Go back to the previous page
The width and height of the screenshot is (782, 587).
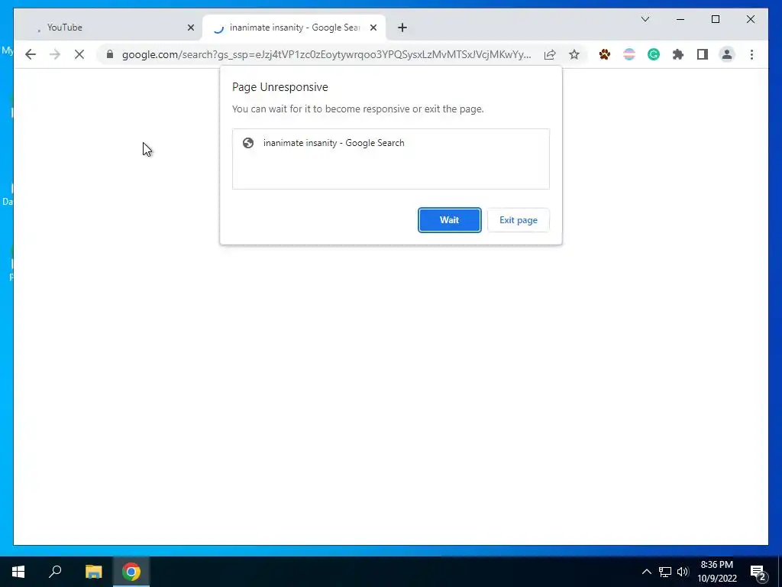pos(31,54)
